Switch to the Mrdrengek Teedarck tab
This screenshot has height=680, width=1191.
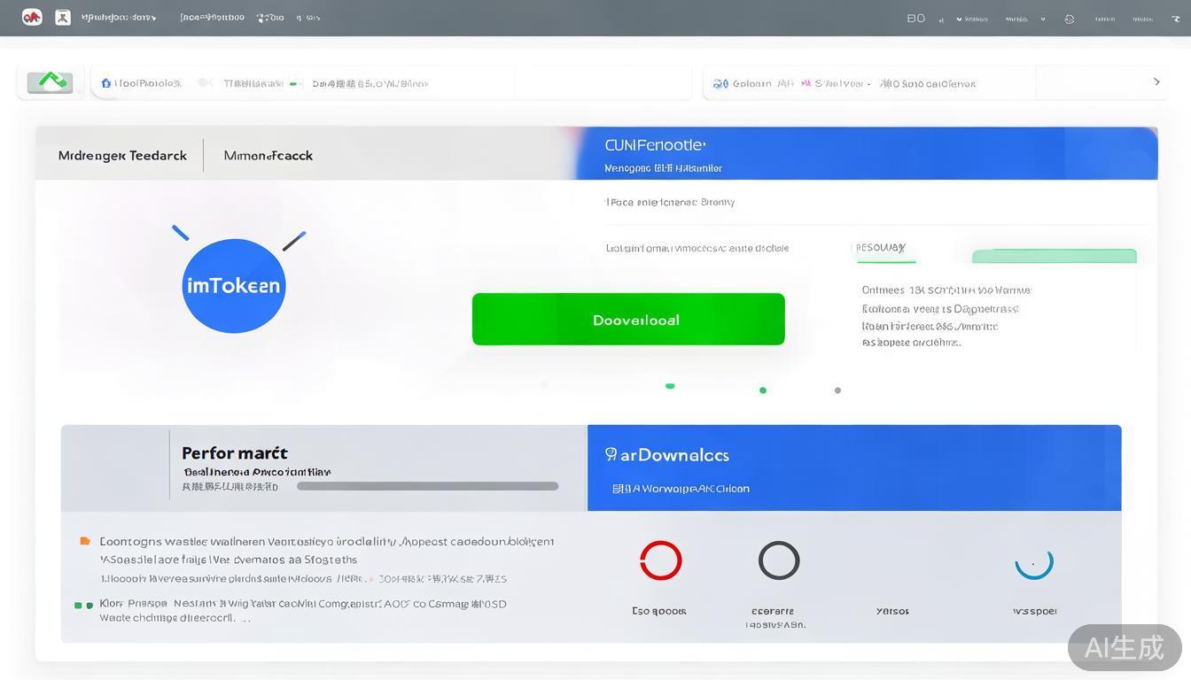pos(122,155)
